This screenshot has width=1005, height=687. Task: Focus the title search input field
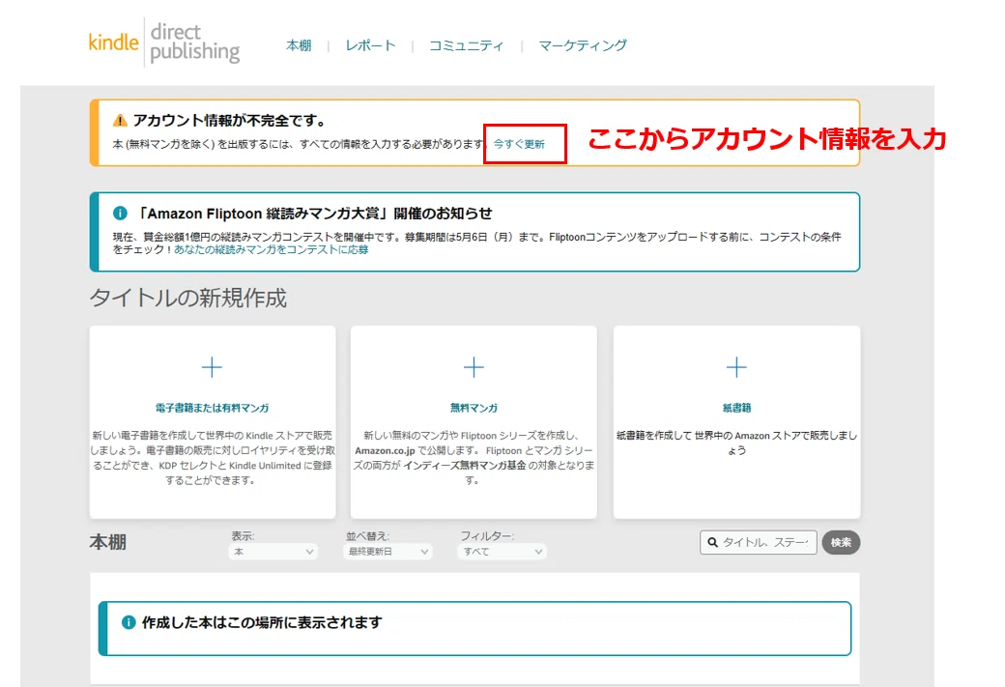point(759,542)
